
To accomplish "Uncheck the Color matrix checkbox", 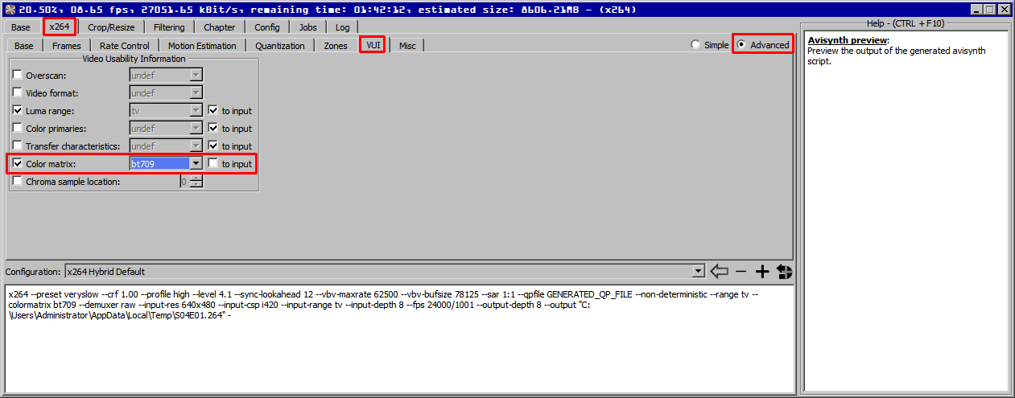I will 18,163.
